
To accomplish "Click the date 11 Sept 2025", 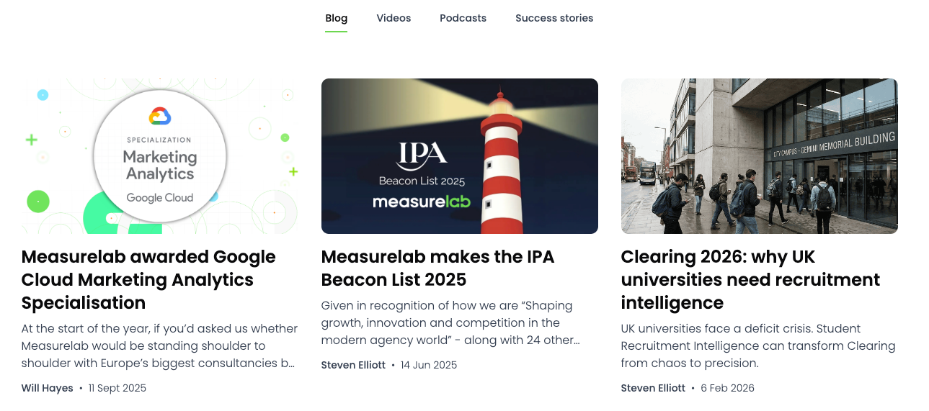I will [x=117, y=388].
